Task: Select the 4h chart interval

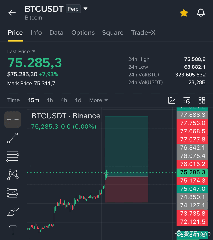Action: [x=64, y=100]
